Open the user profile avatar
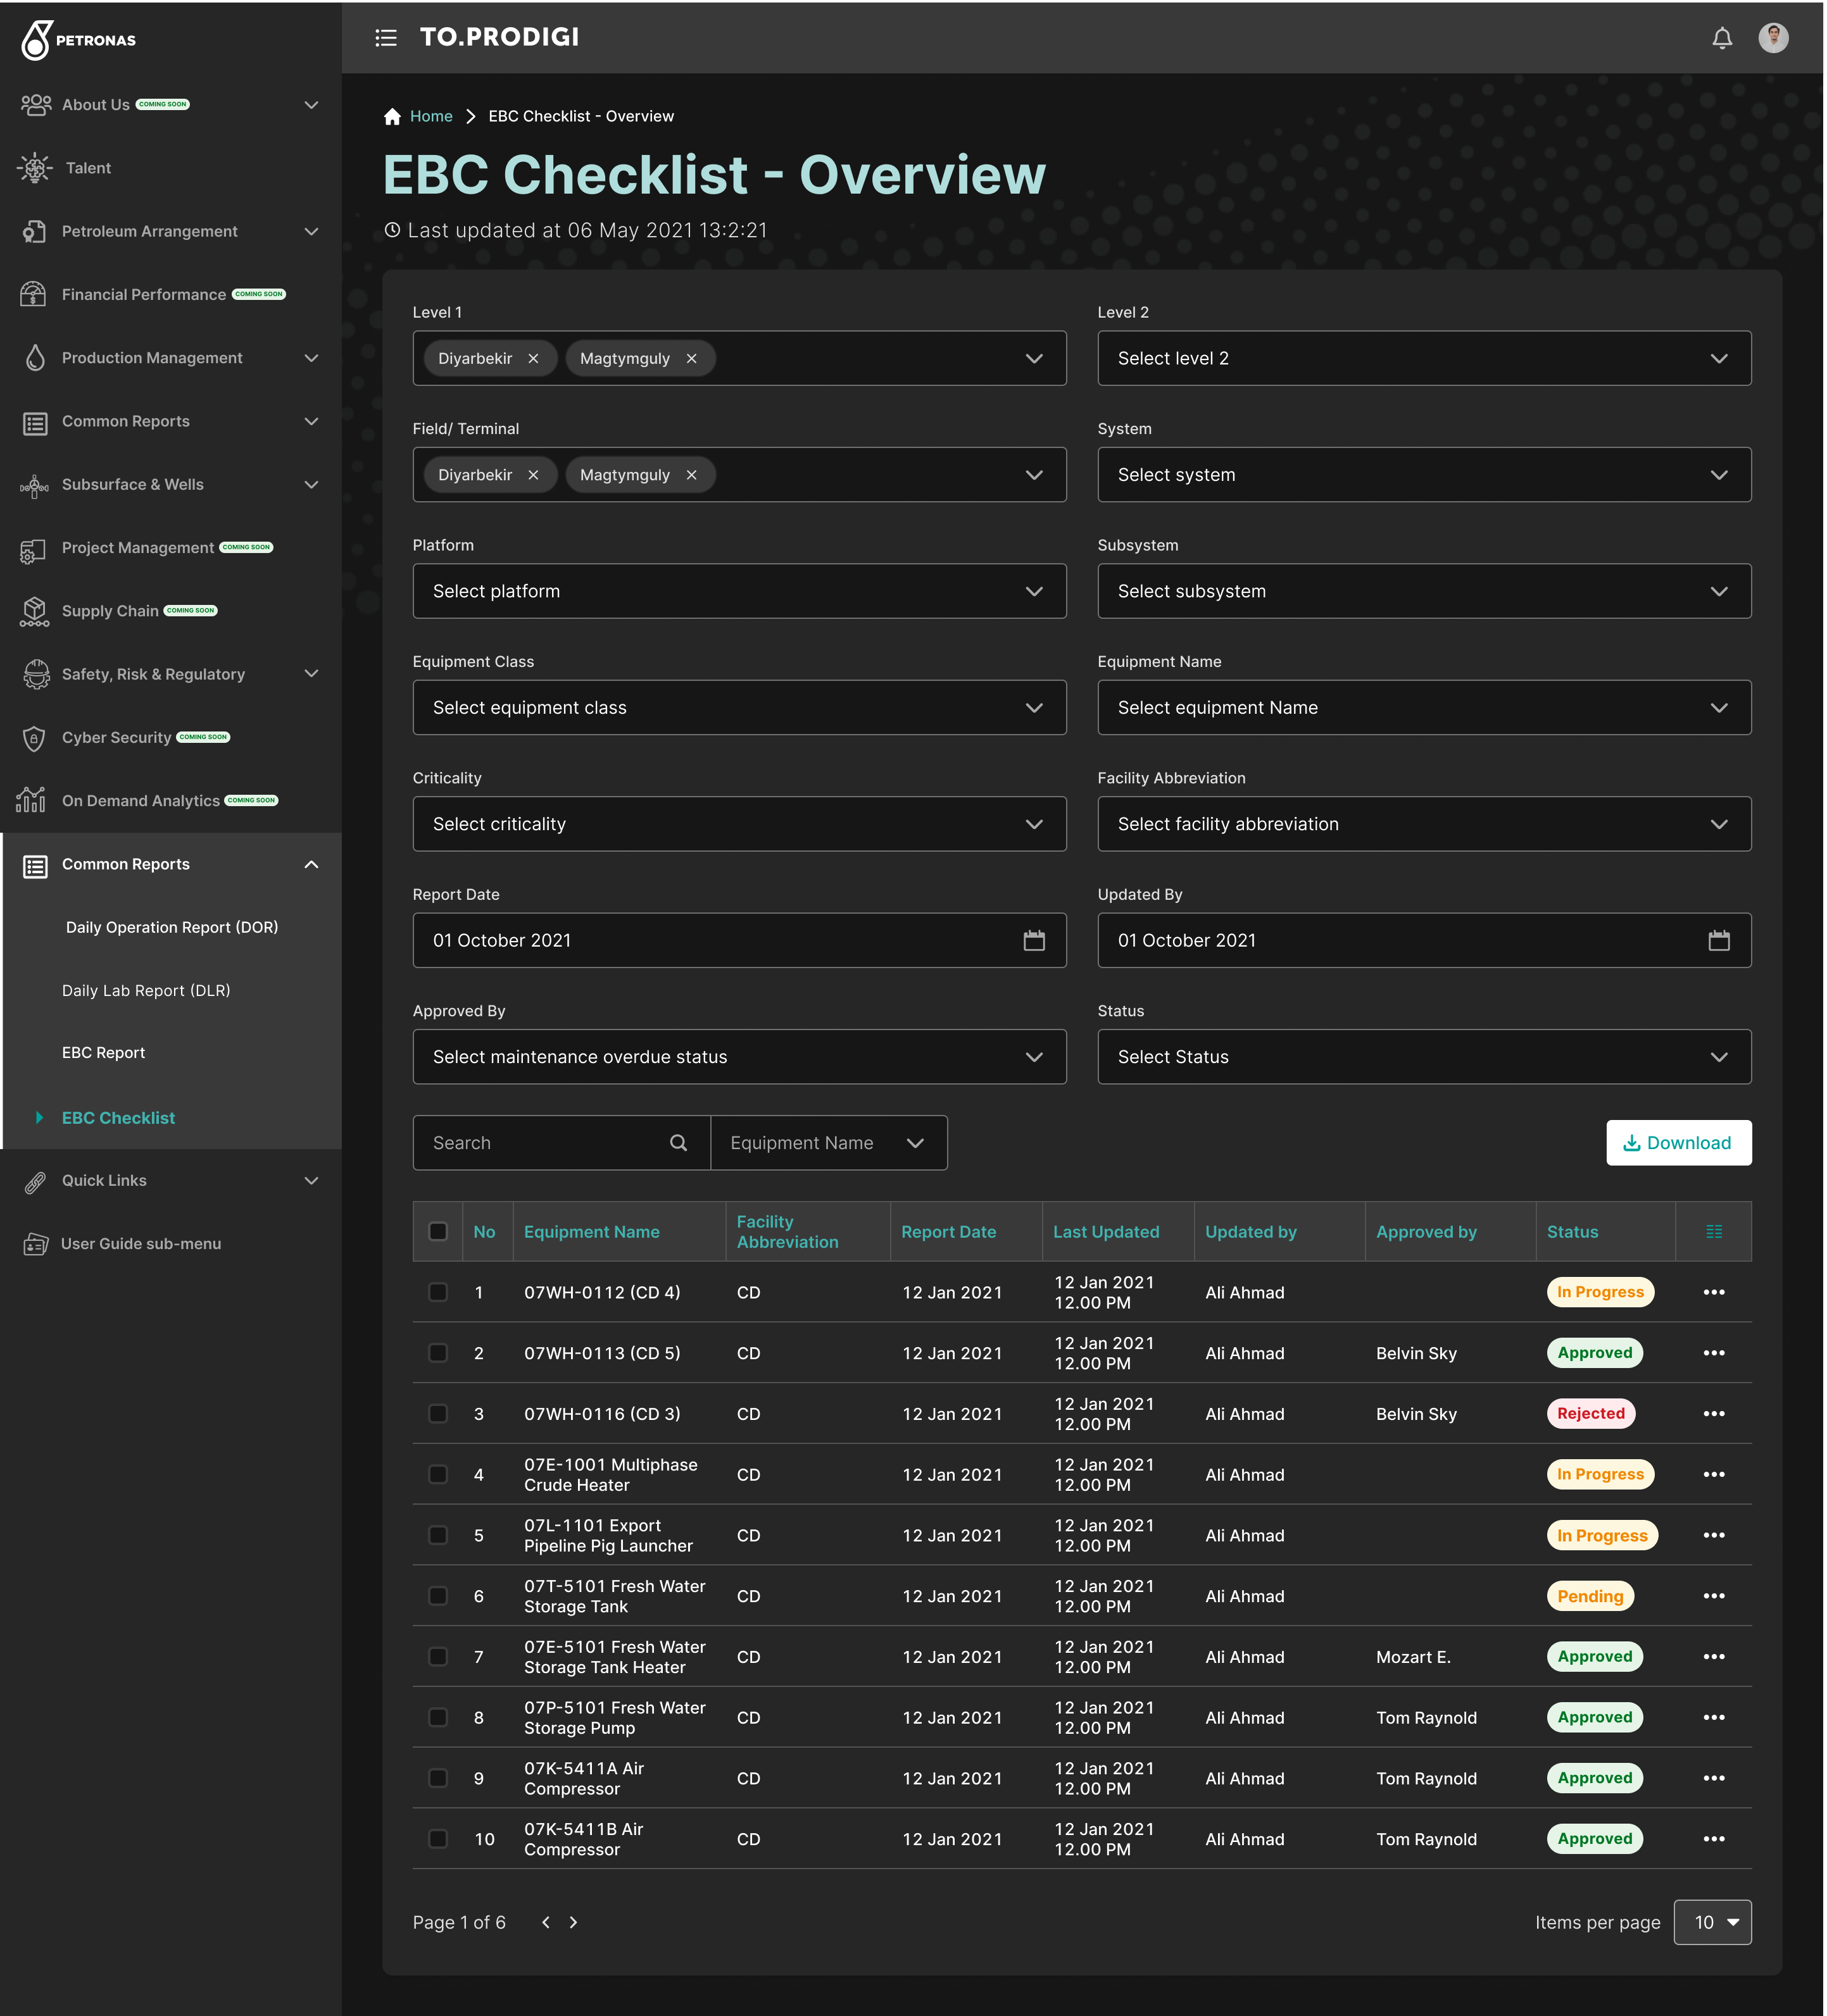1827x2016 pixels. (x=1773, y=38)
